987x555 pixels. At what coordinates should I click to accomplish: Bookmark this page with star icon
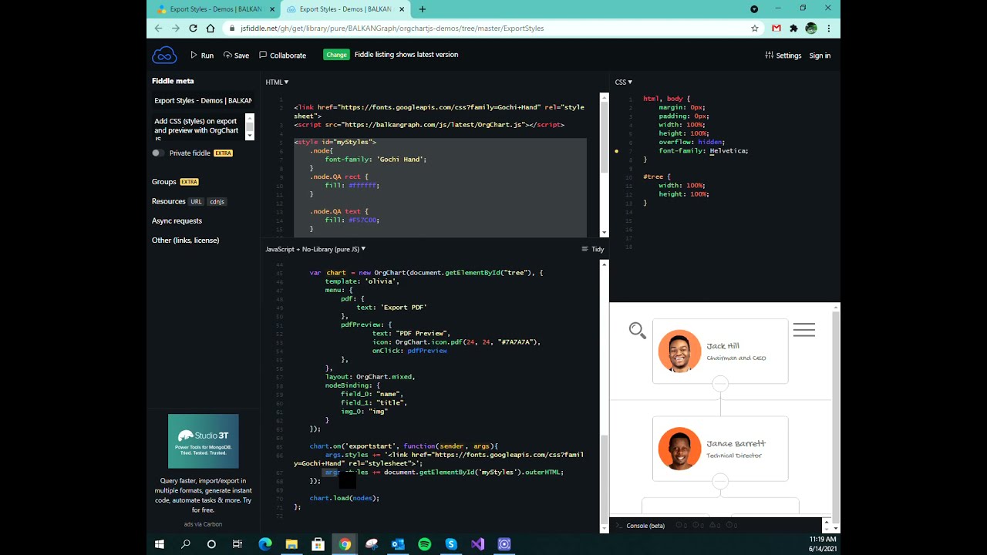[755, 28]
